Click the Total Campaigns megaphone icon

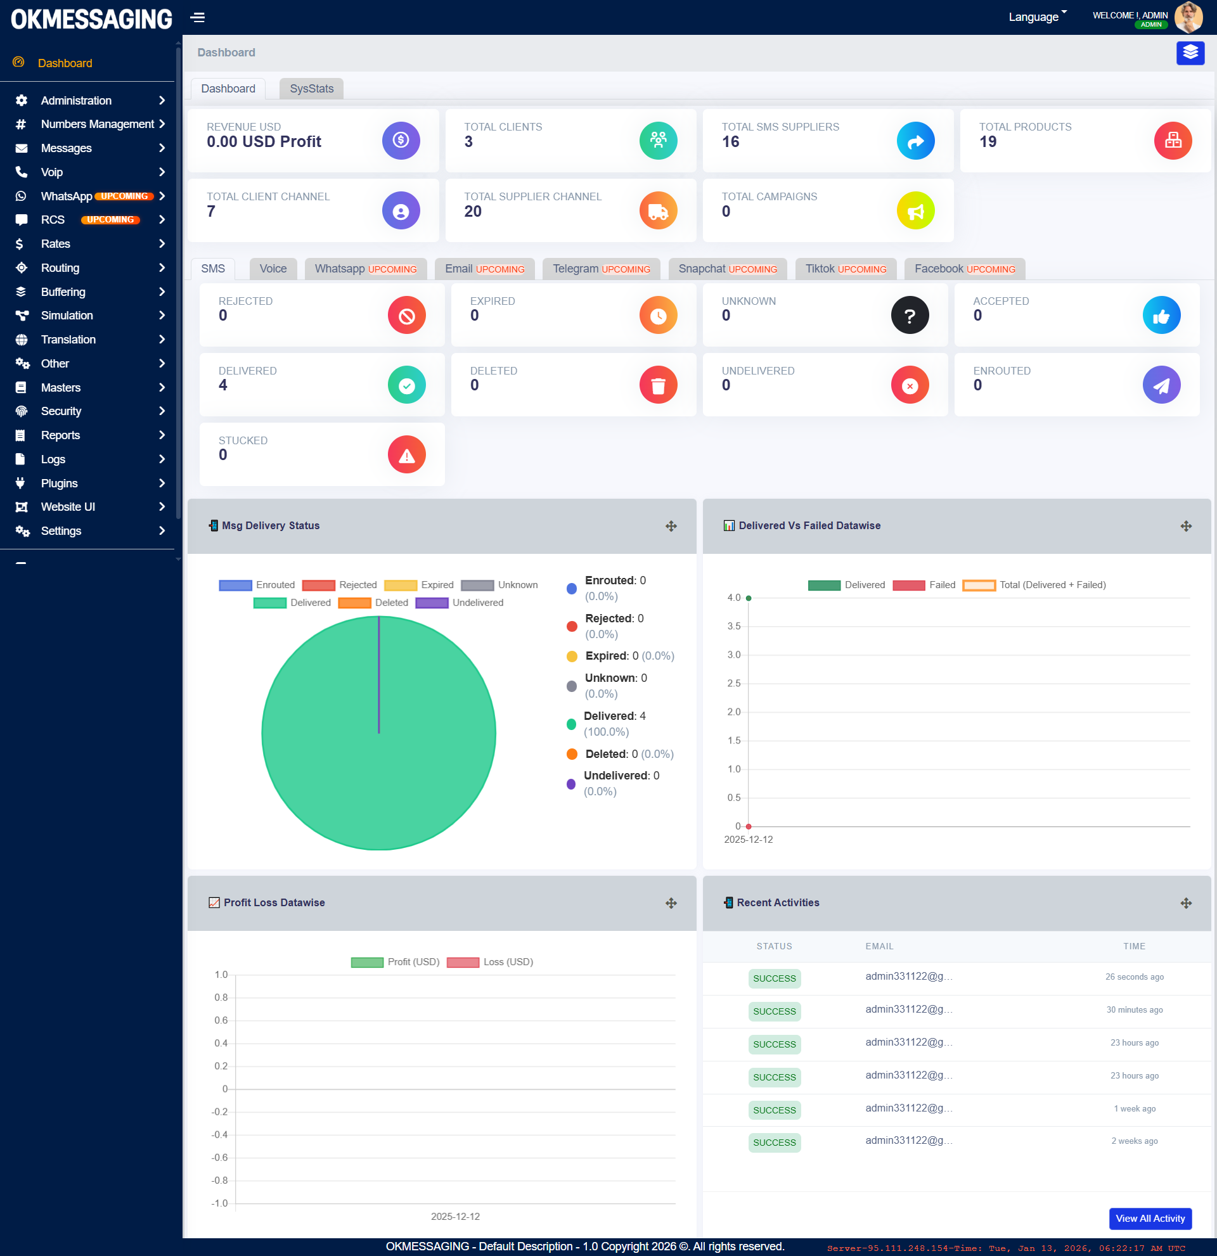point(915,210)
